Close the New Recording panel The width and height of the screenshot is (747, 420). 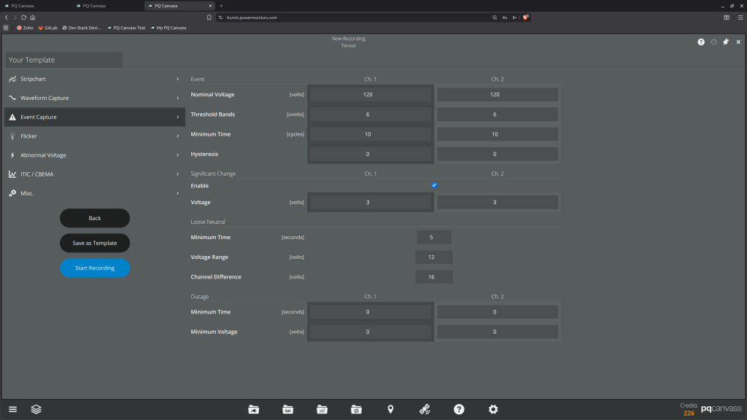coord(738,42)
